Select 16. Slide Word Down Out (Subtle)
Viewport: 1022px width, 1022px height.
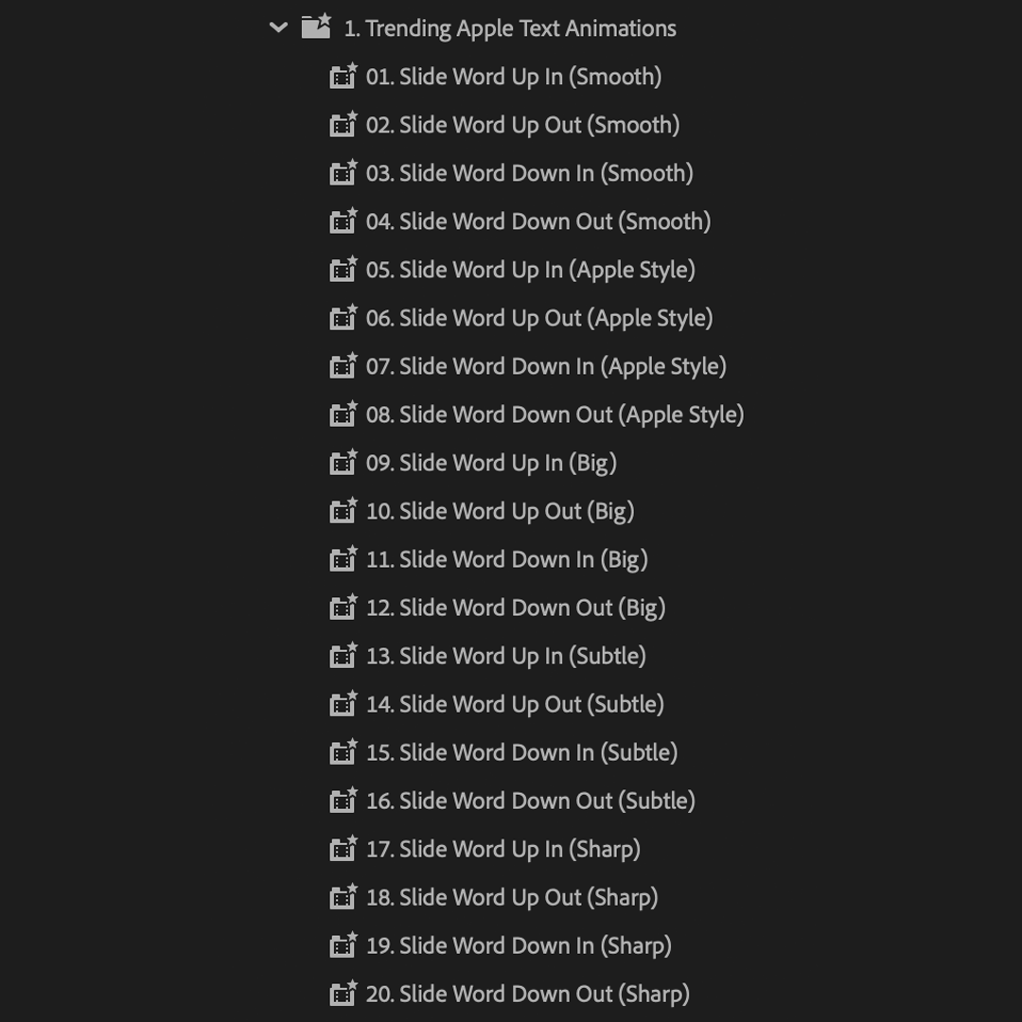click(532, 800)
